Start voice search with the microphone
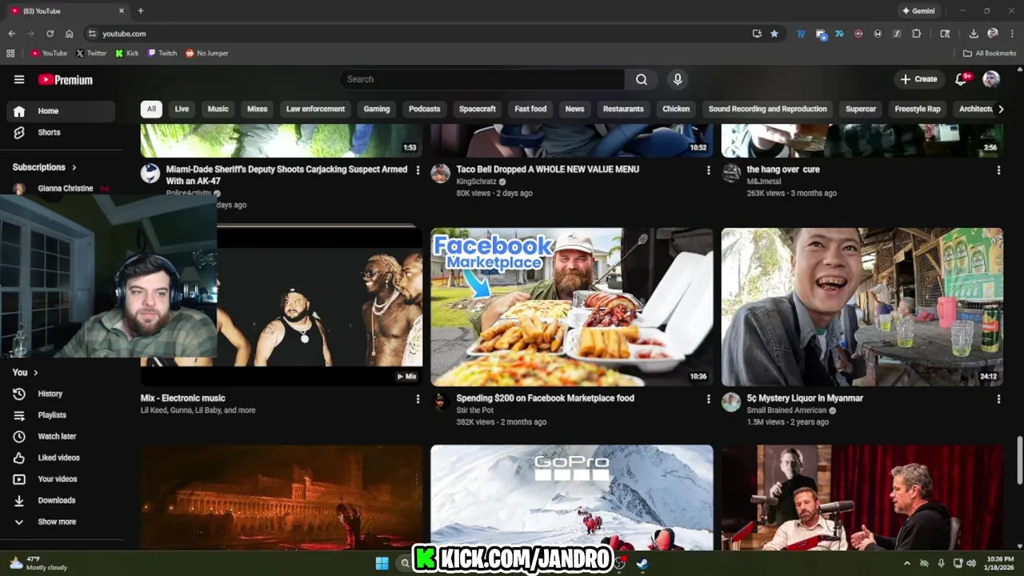The image size is (1024, 576). [x=678, y=79]
